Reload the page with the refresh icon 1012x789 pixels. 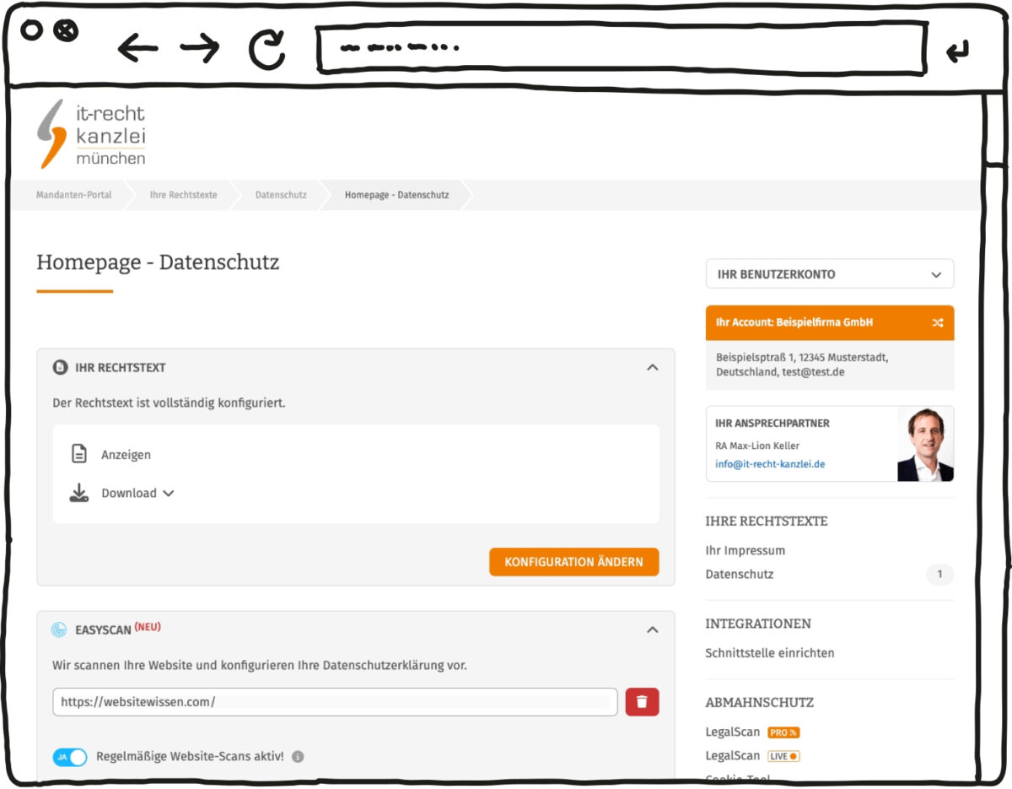coord(267,50)
